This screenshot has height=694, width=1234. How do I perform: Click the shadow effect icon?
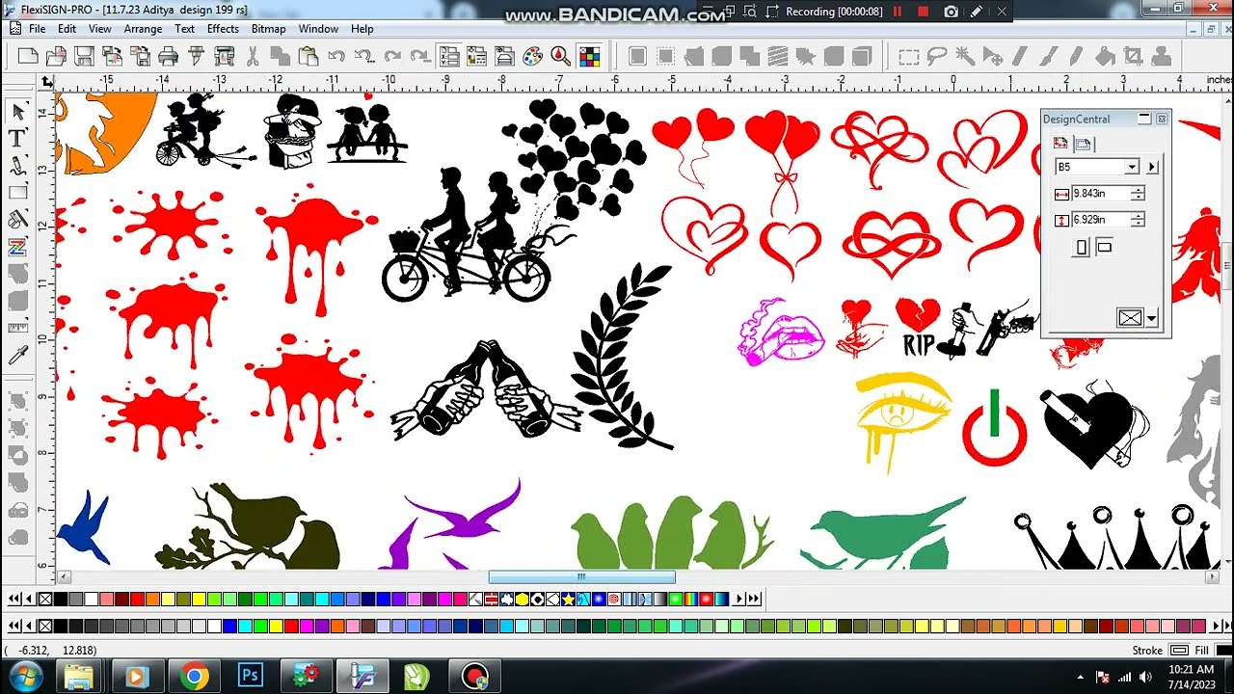749,56
